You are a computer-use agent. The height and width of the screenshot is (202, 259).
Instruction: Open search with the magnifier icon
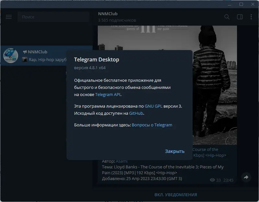click(227, 17)
